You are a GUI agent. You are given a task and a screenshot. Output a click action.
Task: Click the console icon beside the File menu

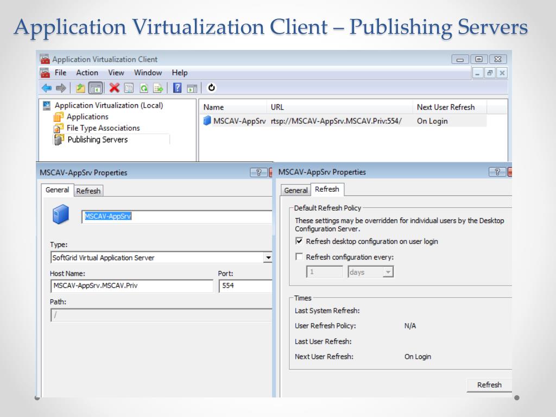pyautogui.click(x=45, y=73)
